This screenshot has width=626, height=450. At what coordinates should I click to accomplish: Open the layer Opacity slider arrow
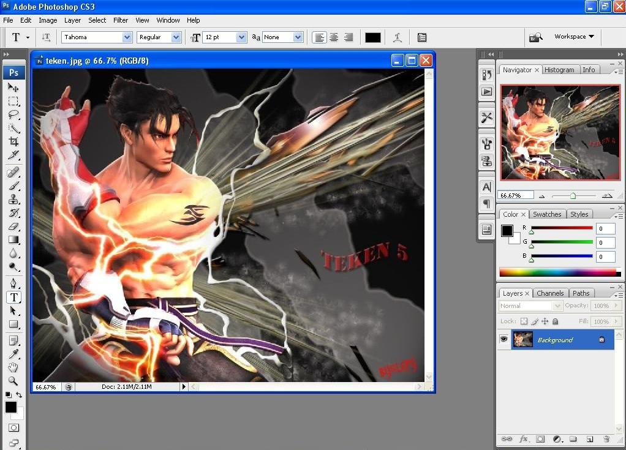tap(616, 306)
